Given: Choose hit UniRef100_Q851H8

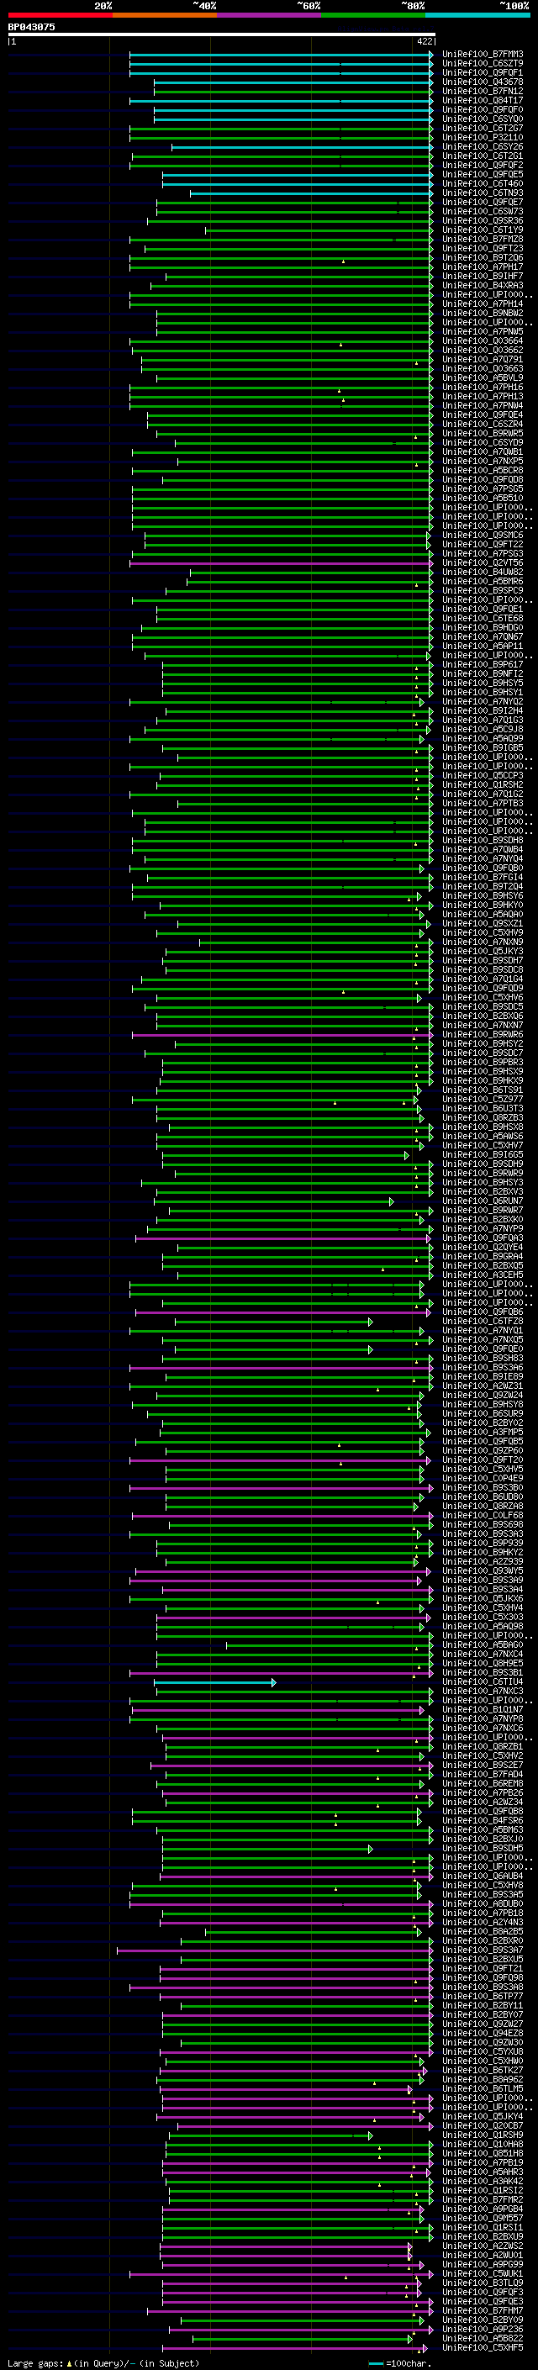Looking at the screenshot, I should [x=482, y=2153].
